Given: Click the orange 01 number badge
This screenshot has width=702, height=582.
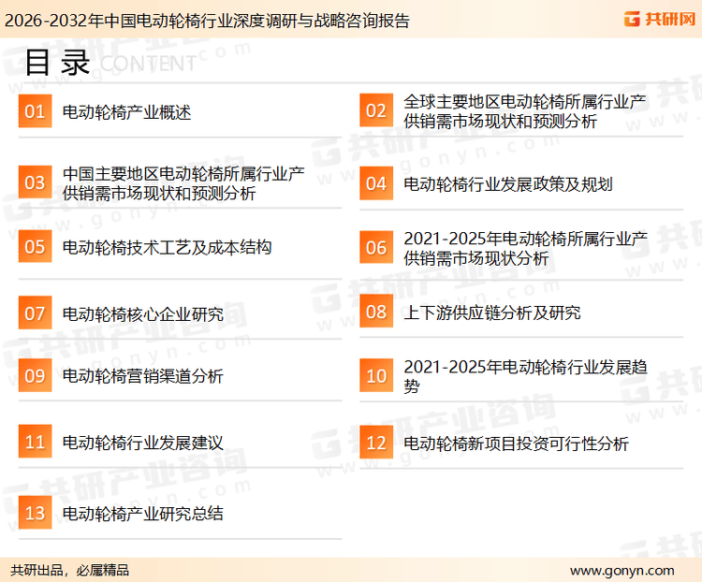Looking at the screenshot, I should (x=35, y=112).
